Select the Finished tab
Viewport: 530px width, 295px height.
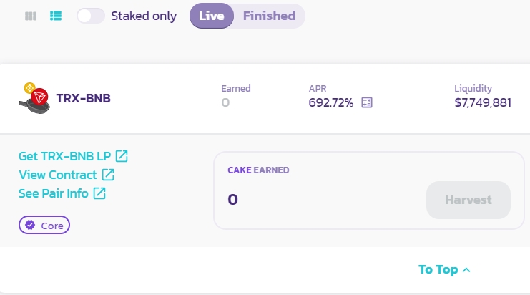pos(269,16)
